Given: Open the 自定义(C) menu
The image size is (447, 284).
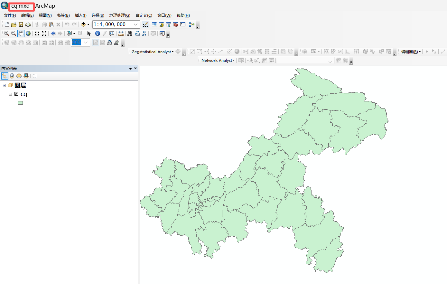Looking at the screenshot, I should coord(144,15).
